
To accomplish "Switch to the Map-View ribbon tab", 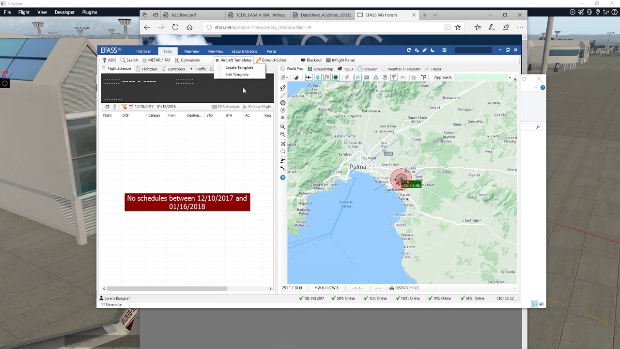I will (x=192, y=51).
